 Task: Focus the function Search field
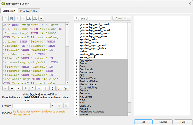93,18
